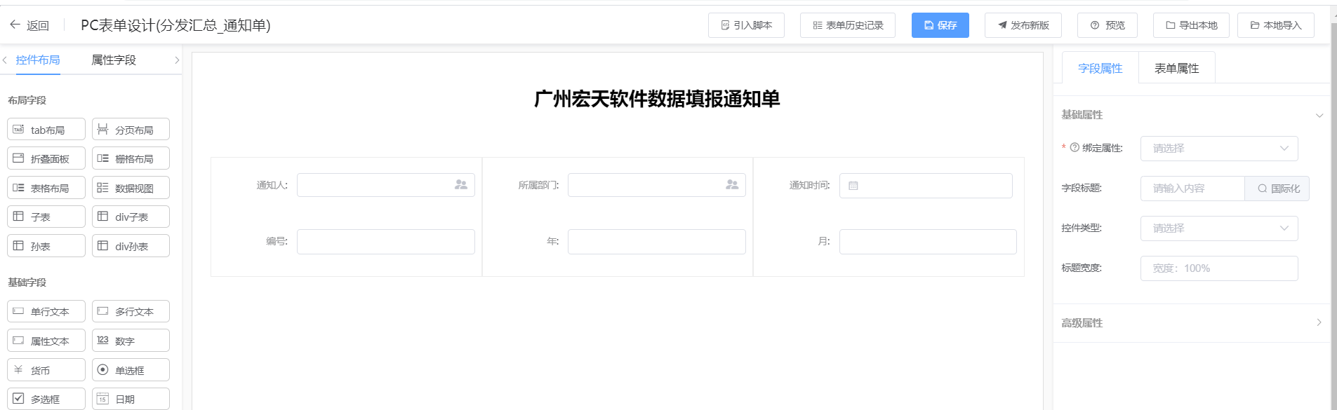
Task: Add a 日期 field
Action: (131, 399)
